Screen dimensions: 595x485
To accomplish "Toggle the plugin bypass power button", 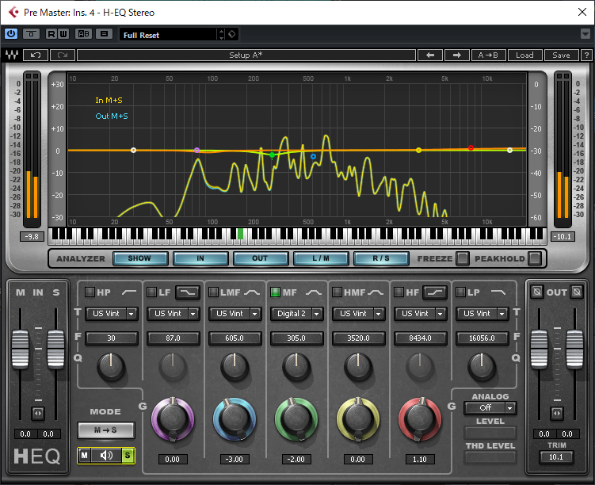I will click(11, 34).
